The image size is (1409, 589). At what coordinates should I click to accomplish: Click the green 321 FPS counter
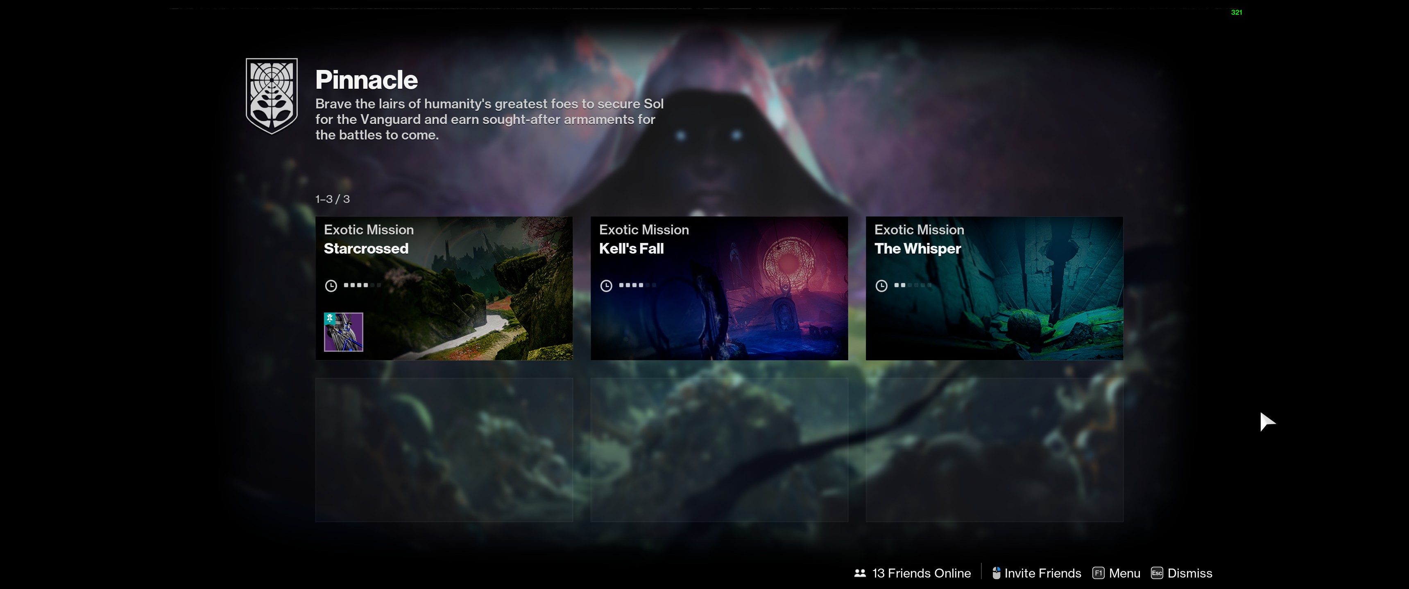(x=1236, y=12)
